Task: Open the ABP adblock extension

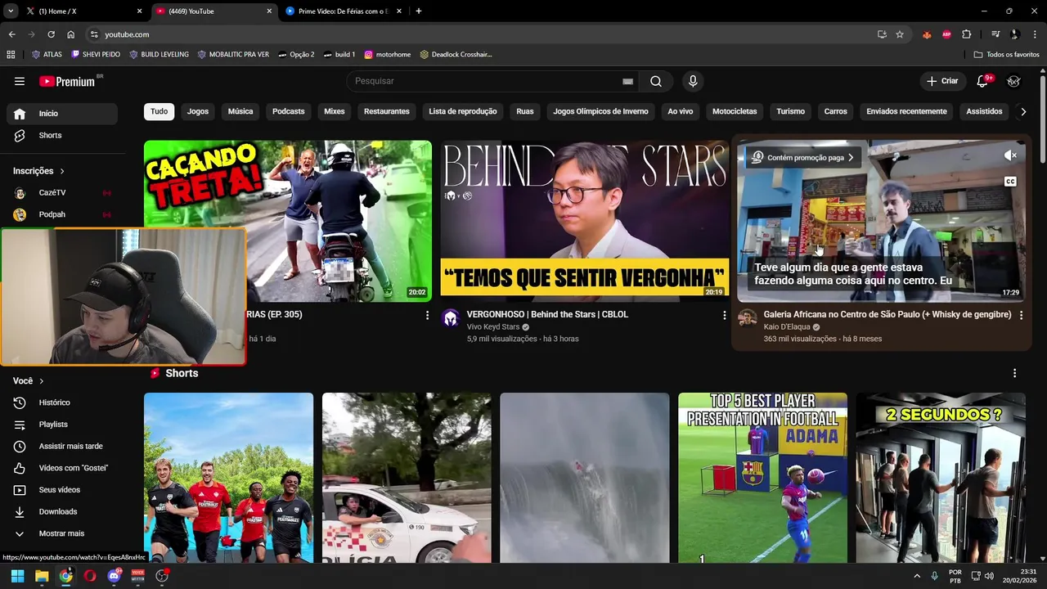Action: (946, 34)
